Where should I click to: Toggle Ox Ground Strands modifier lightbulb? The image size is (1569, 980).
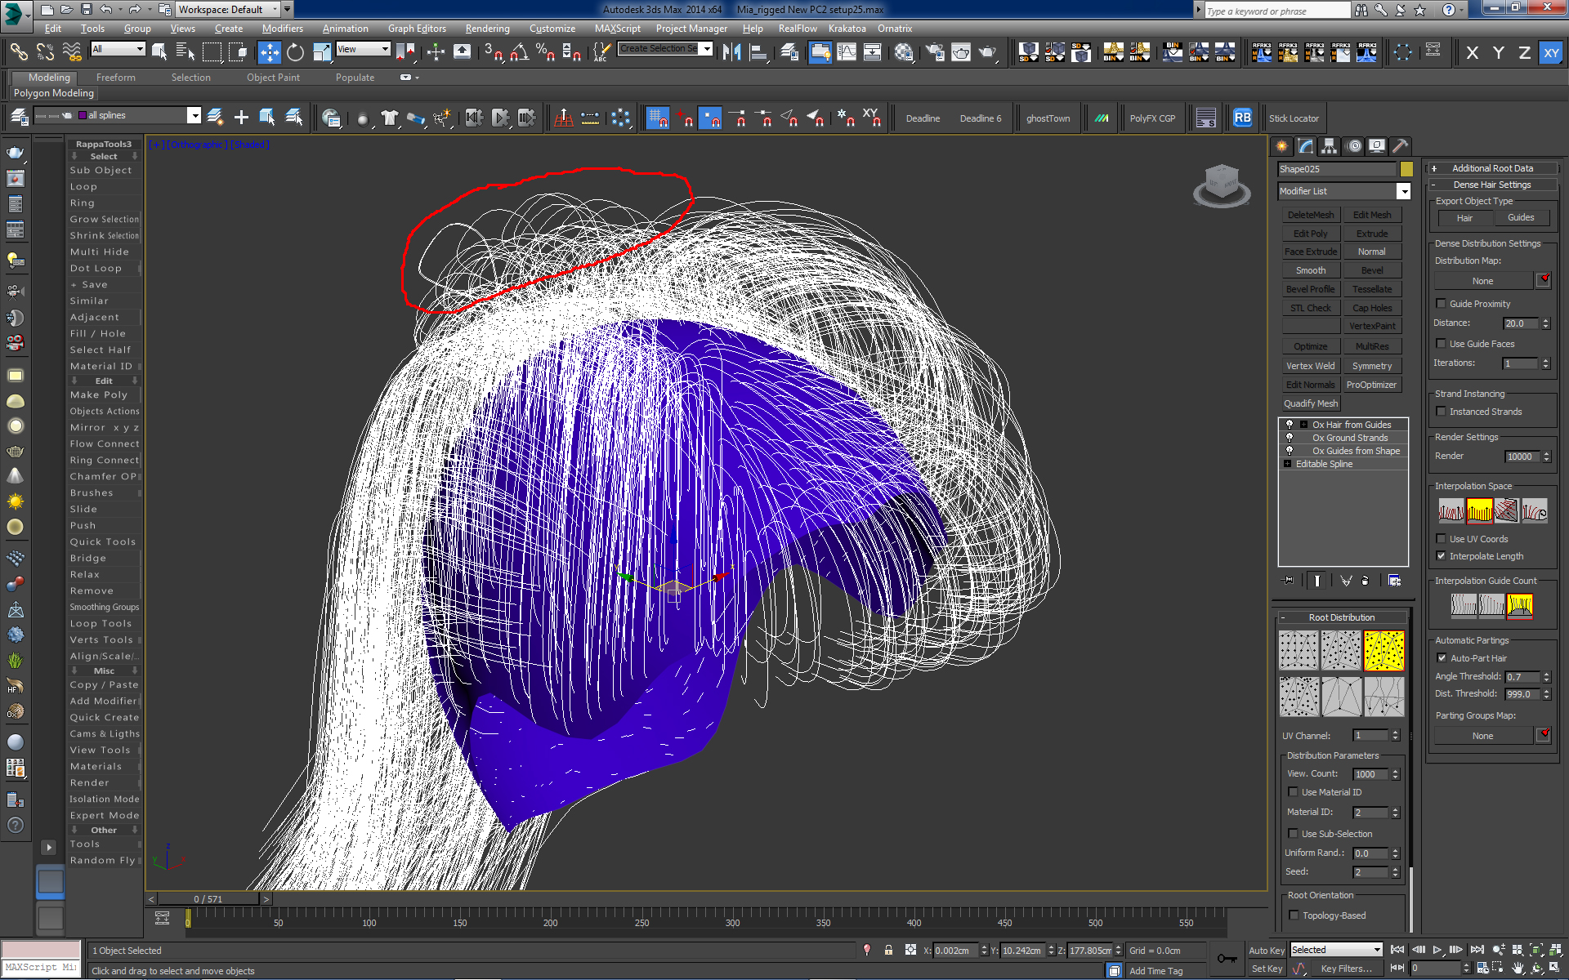(1290, 438)
